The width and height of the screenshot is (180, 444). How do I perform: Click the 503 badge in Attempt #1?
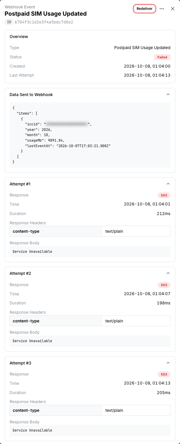pyautogui.click(x=164, y=195)
